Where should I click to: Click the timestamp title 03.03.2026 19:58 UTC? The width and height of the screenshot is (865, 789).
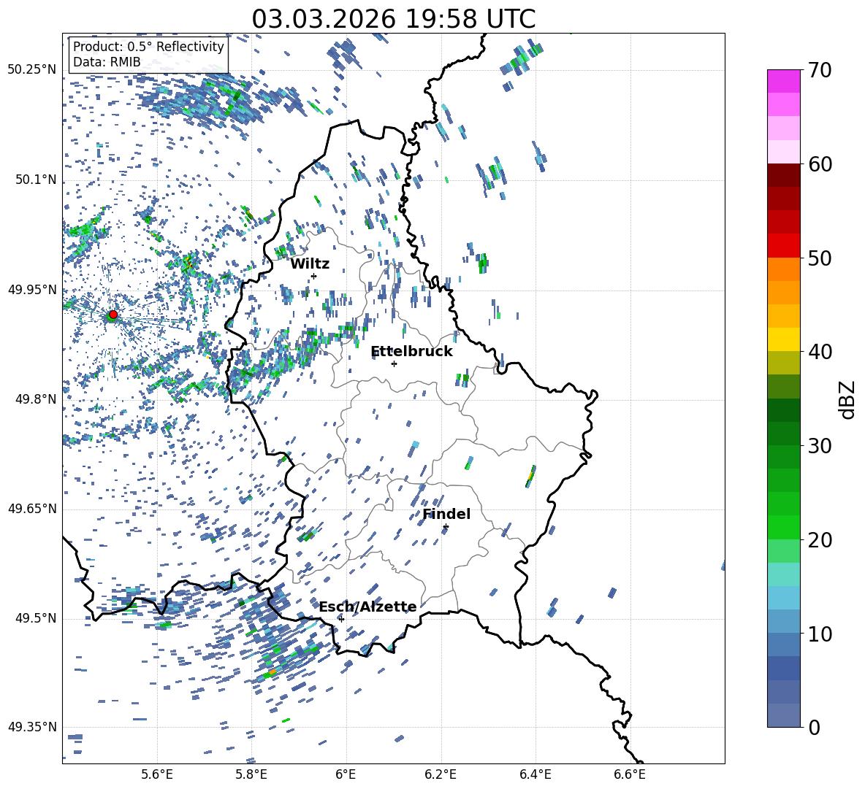393,19
